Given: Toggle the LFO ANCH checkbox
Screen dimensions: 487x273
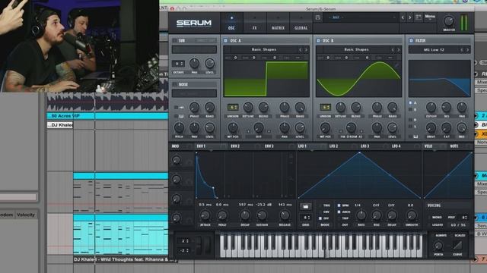Looking at the screenshot, I should click(339, 212).
